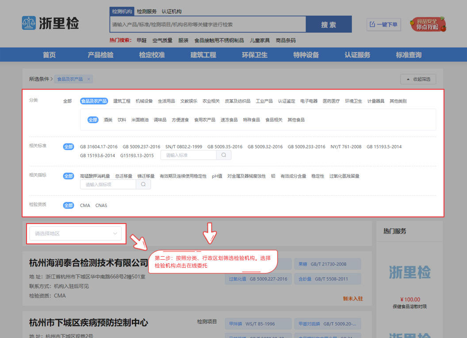Switch to the 检测服务 search tab

pos(146,11)
